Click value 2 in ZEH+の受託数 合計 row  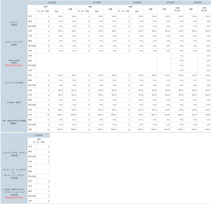(x=43, y=161)
